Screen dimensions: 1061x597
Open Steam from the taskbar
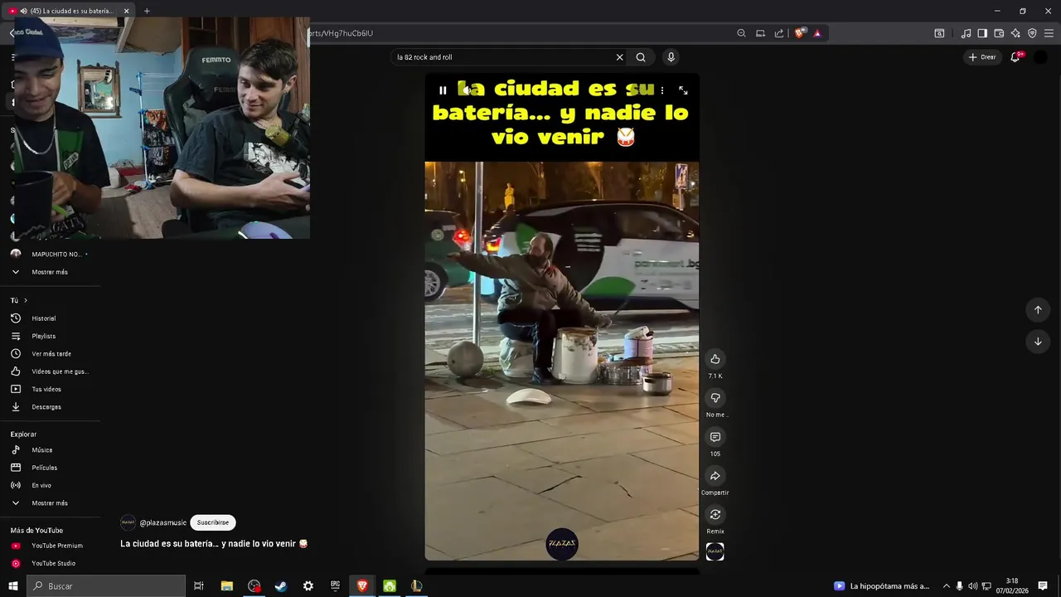click(281, 586)
